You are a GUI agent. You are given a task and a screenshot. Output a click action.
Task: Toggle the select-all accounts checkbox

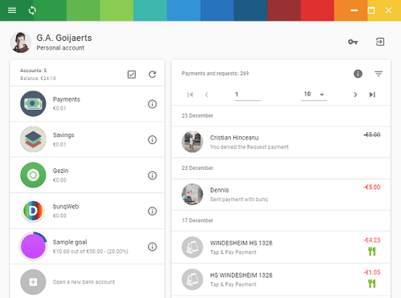(132, 74)
